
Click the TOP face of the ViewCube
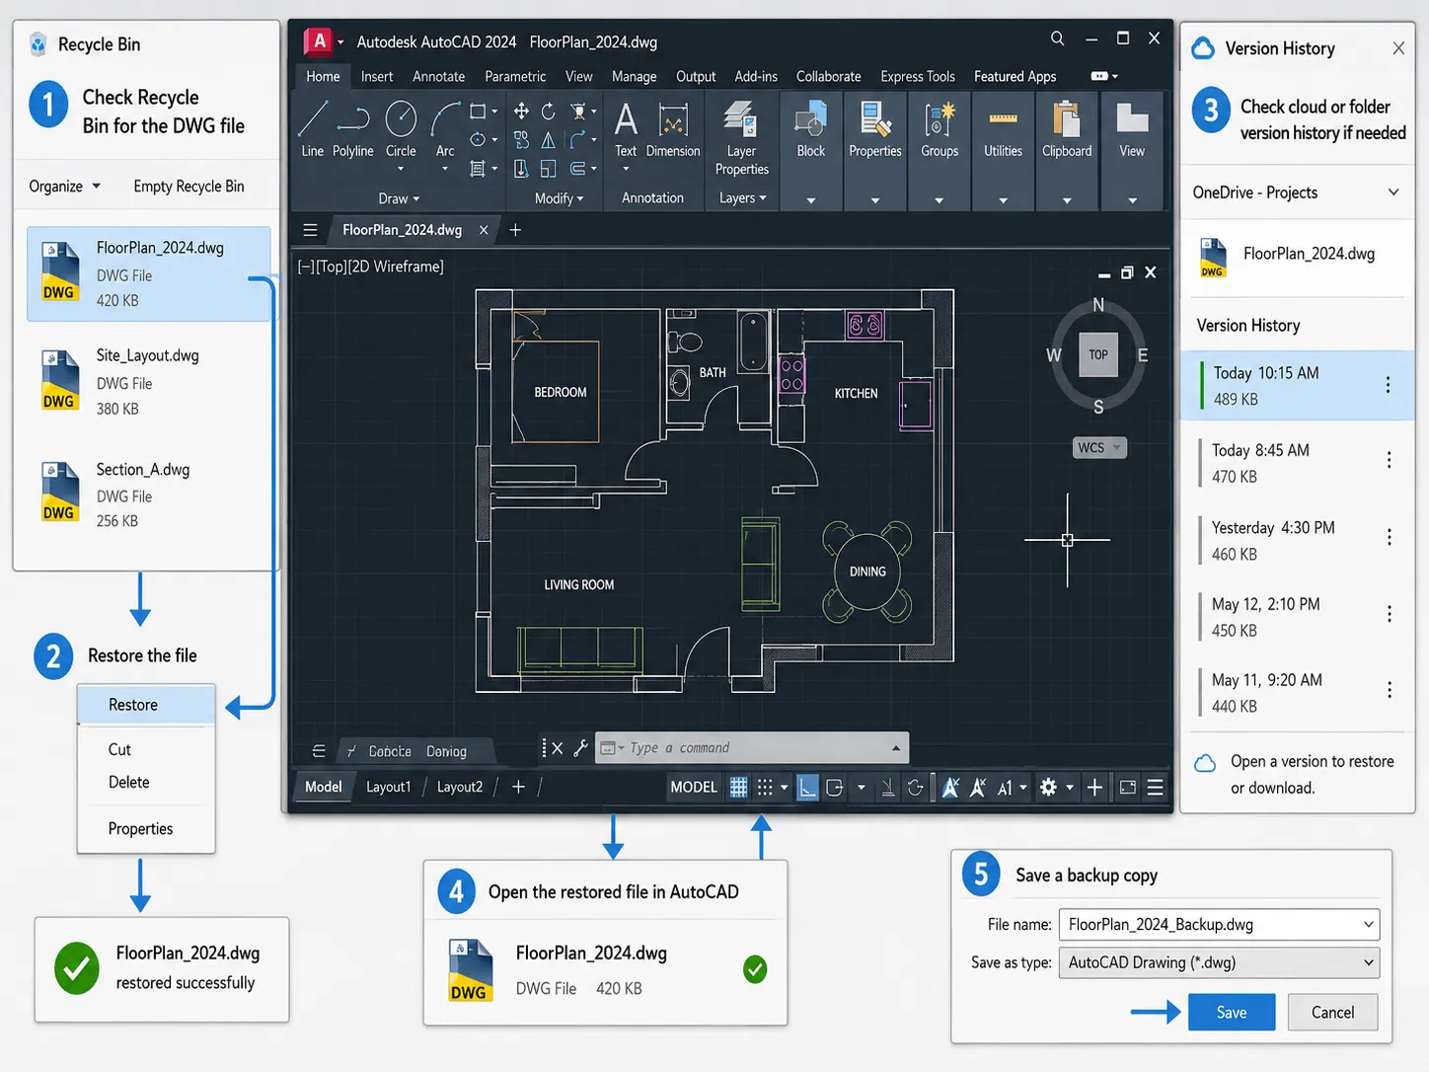1098,355
